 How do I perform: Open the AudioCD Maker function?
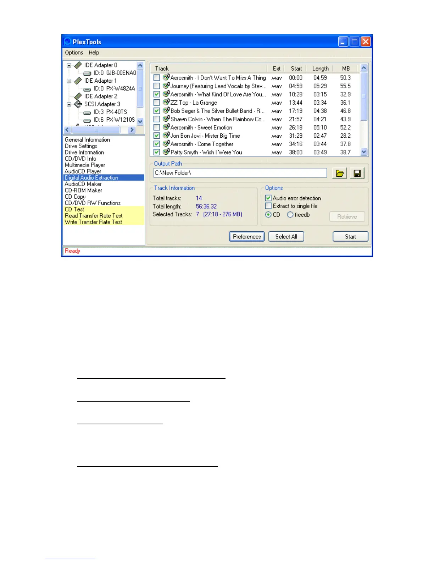[x=83, y=184]
